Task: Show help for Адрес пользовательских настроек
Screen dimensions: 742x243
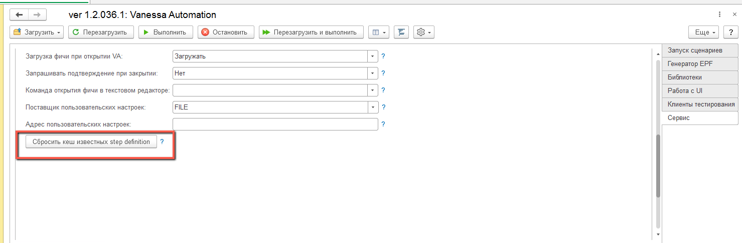Action: (383, 124)
